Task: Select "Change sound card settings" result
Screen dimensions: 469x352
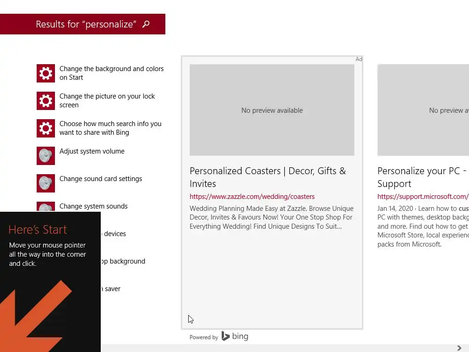Action: coord(100,179)
